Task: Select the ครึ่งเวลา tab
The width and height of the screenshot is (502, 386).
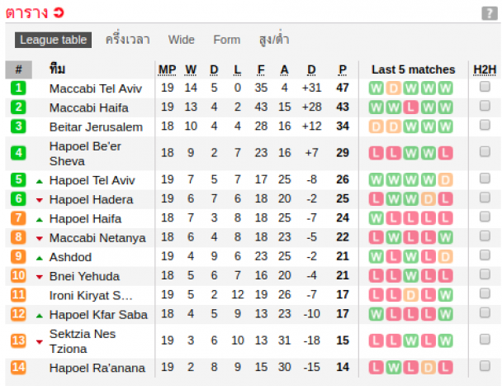Action: [128, 40]
